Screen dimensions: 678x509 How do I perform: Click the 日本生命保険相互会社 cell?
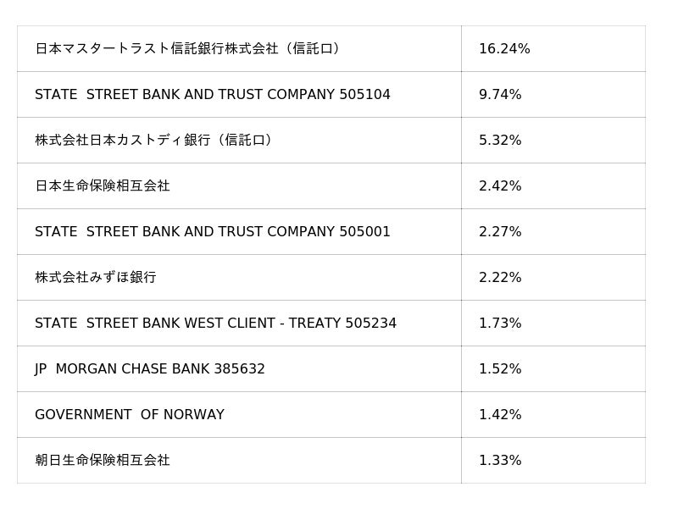click(103, 186)
